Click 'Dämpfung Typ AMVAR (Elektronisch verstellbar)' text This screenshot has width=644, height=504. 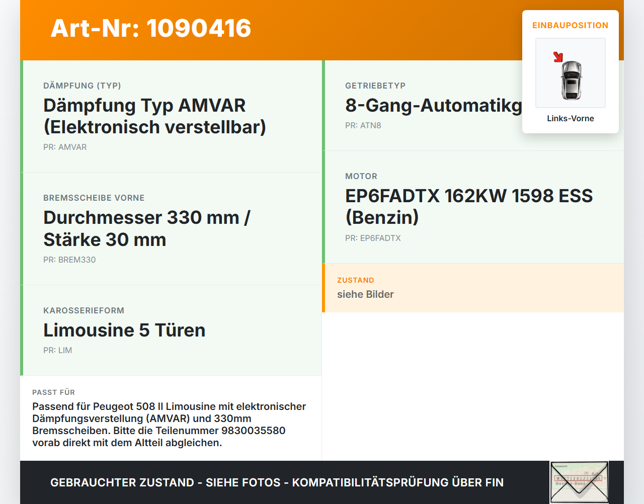154,116
